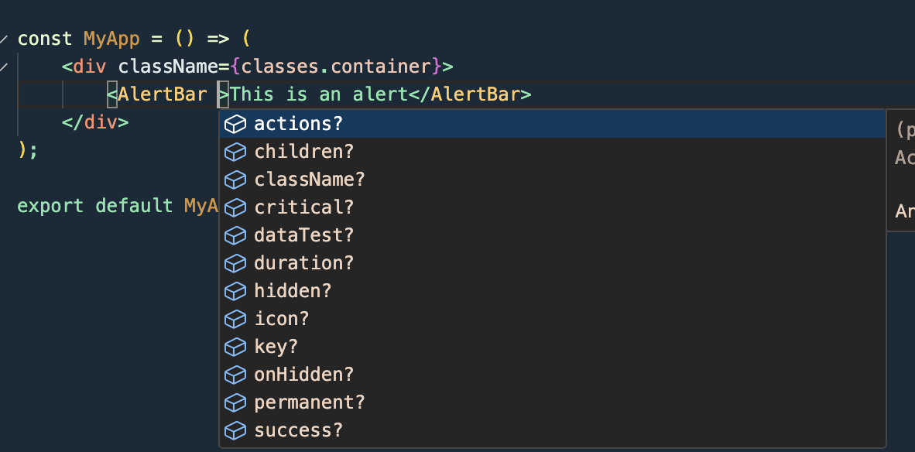
Task: Click the property icon beside actions suggestion
Action: coord(235,123)
